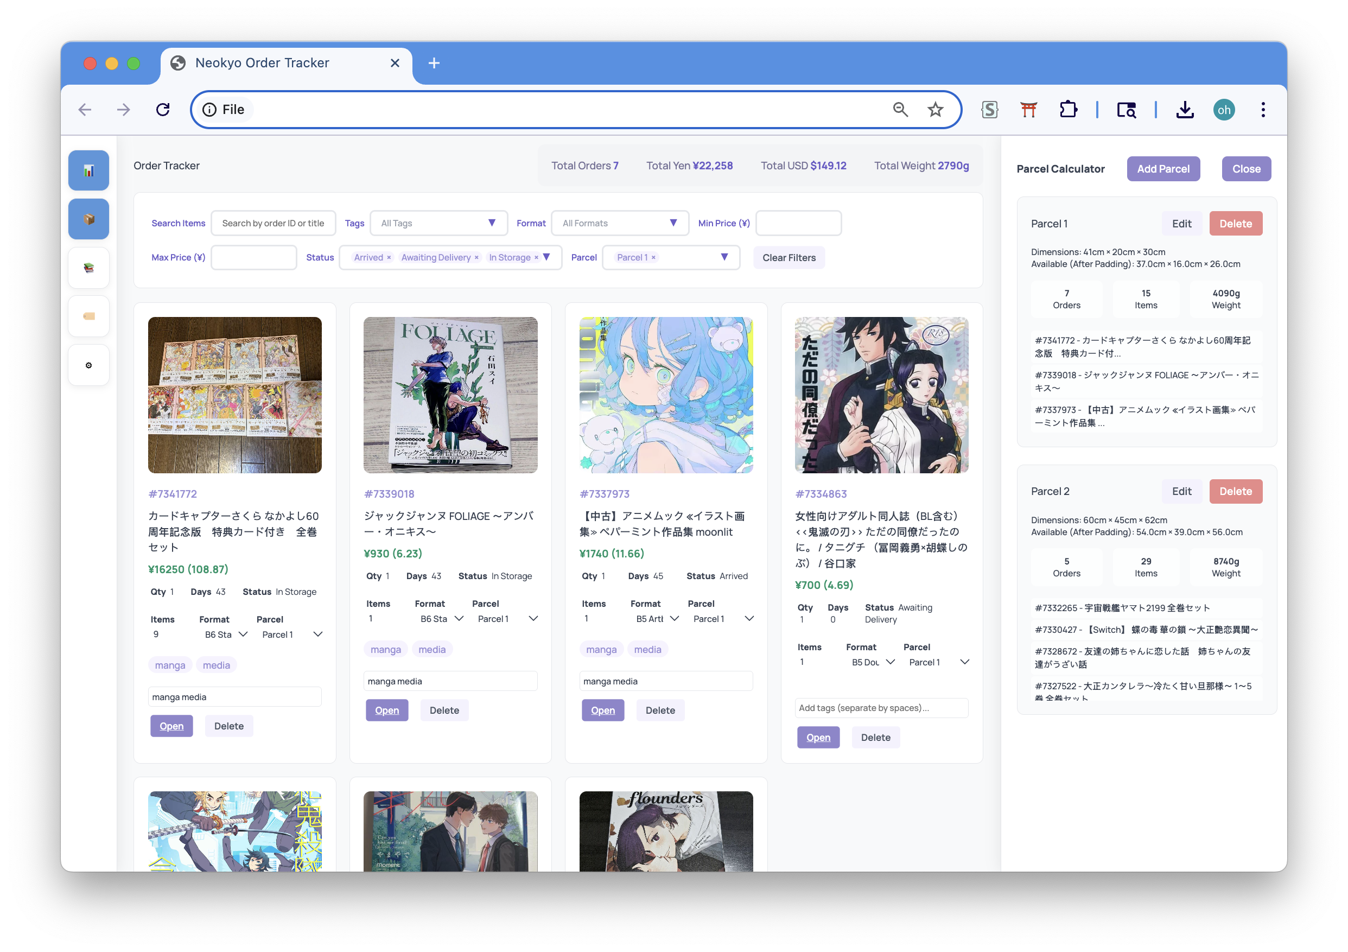Click the Search by order ID field
This screenshot has width=1348, height=952.
(273, 223)
